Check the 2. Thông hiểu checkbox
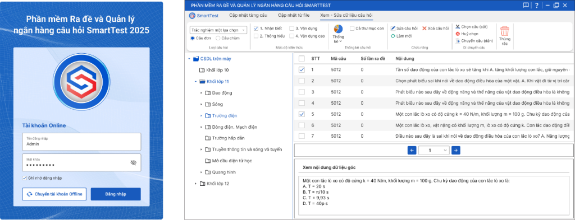 256,36
